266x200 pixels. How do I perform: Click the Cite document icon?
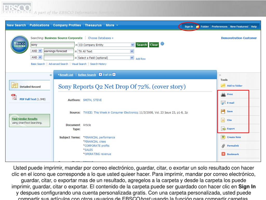[223, 120]
